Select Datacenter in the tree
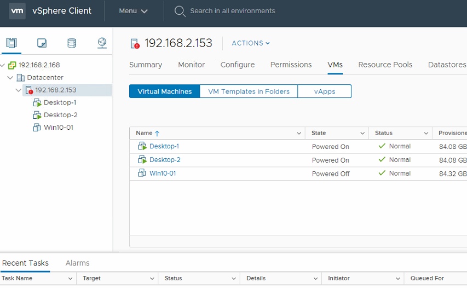Screen dimensions: 467x288 45,78
